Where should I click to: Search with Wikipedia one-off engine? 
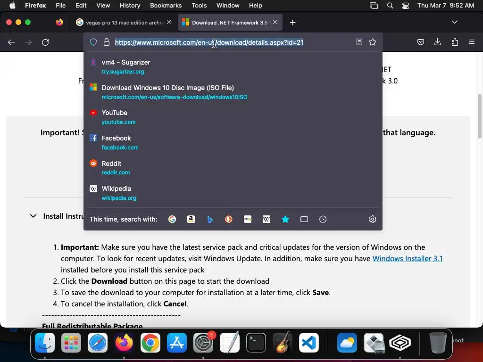266,219
